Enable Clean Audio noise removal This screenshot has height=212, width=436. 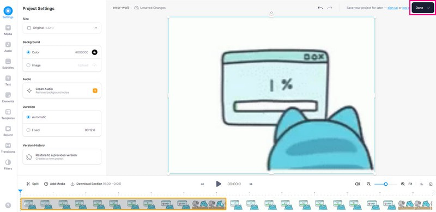(x=62, y=90)
